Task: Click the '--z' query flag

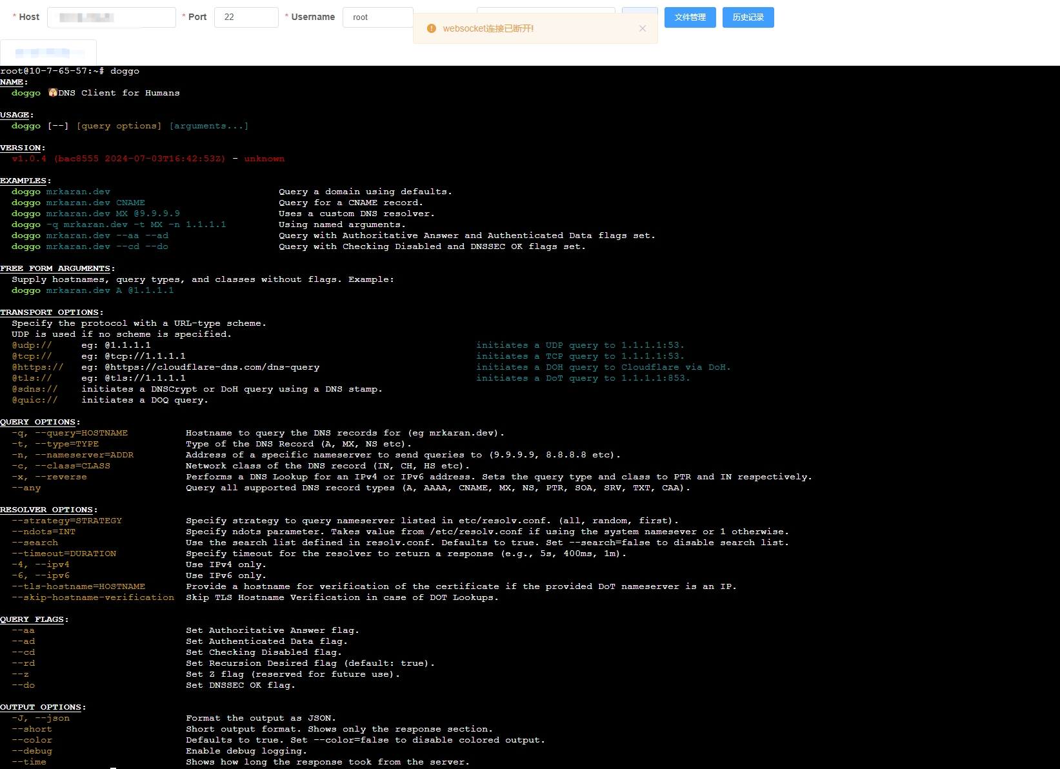Action: [20, 674]
